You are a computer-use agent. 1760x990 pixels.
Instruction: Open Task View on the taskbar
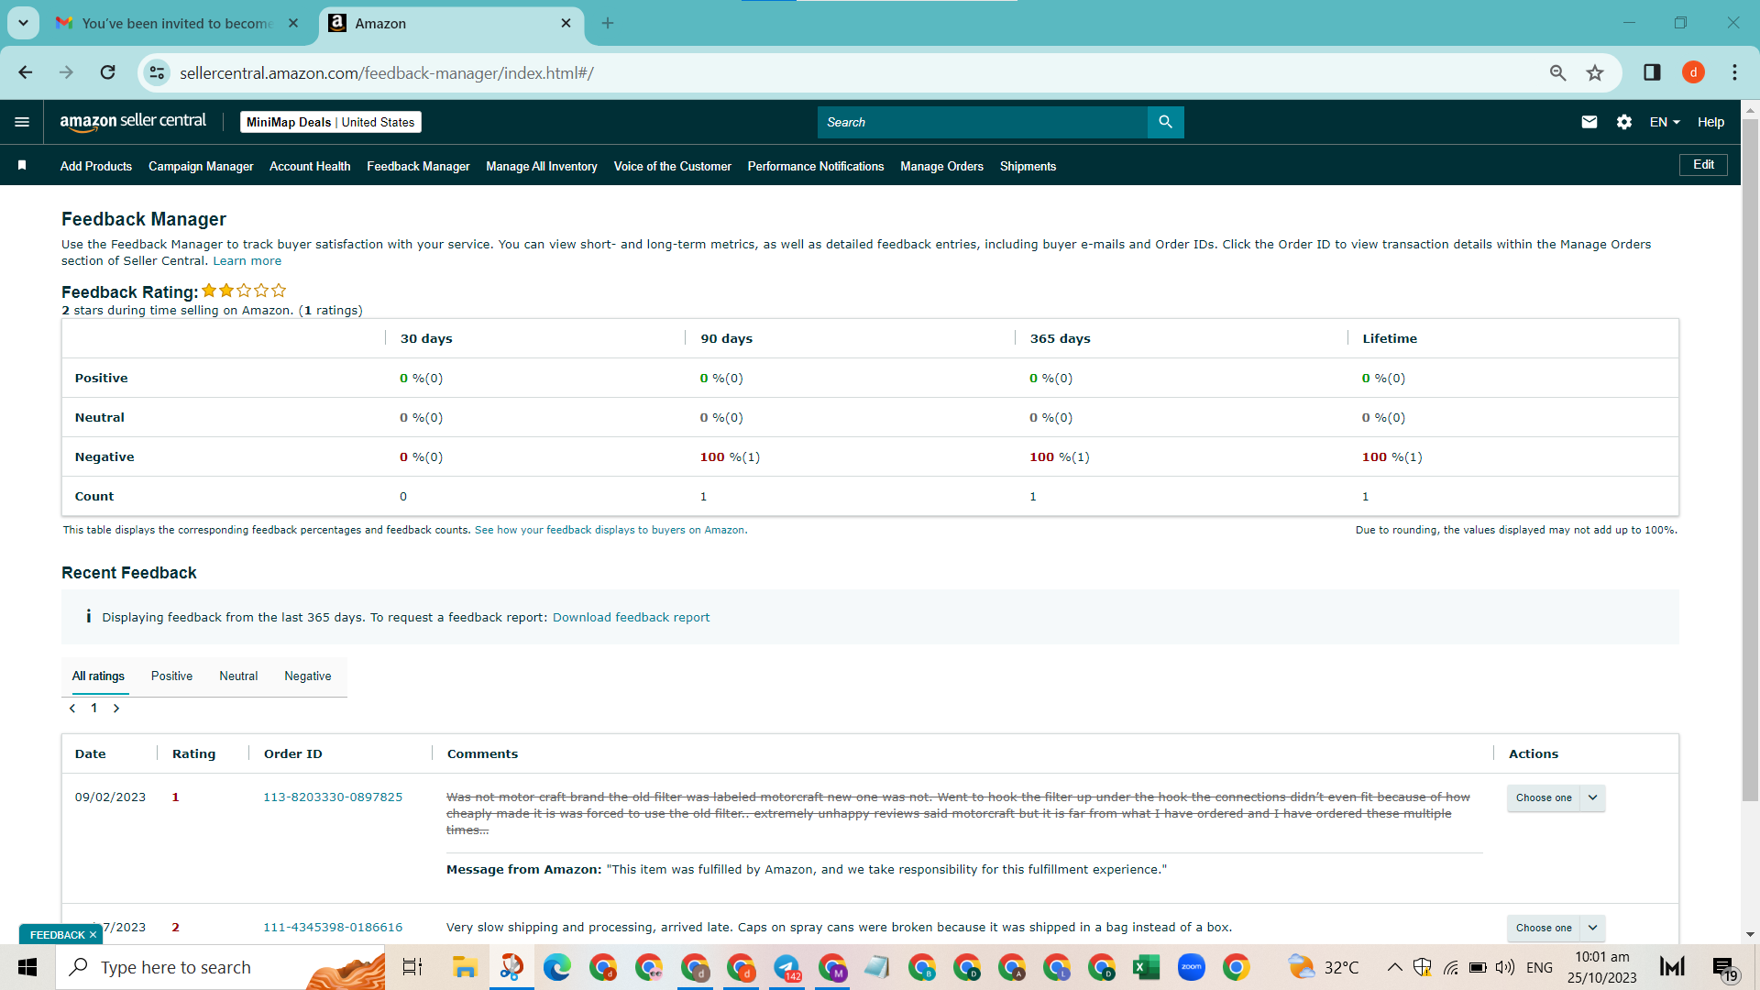(412, 967)
